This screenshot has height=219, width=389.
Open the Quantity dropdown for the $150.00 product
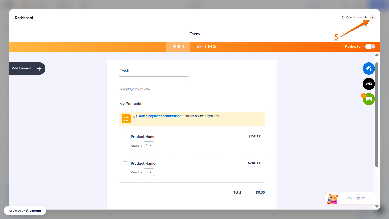point(149,145)
